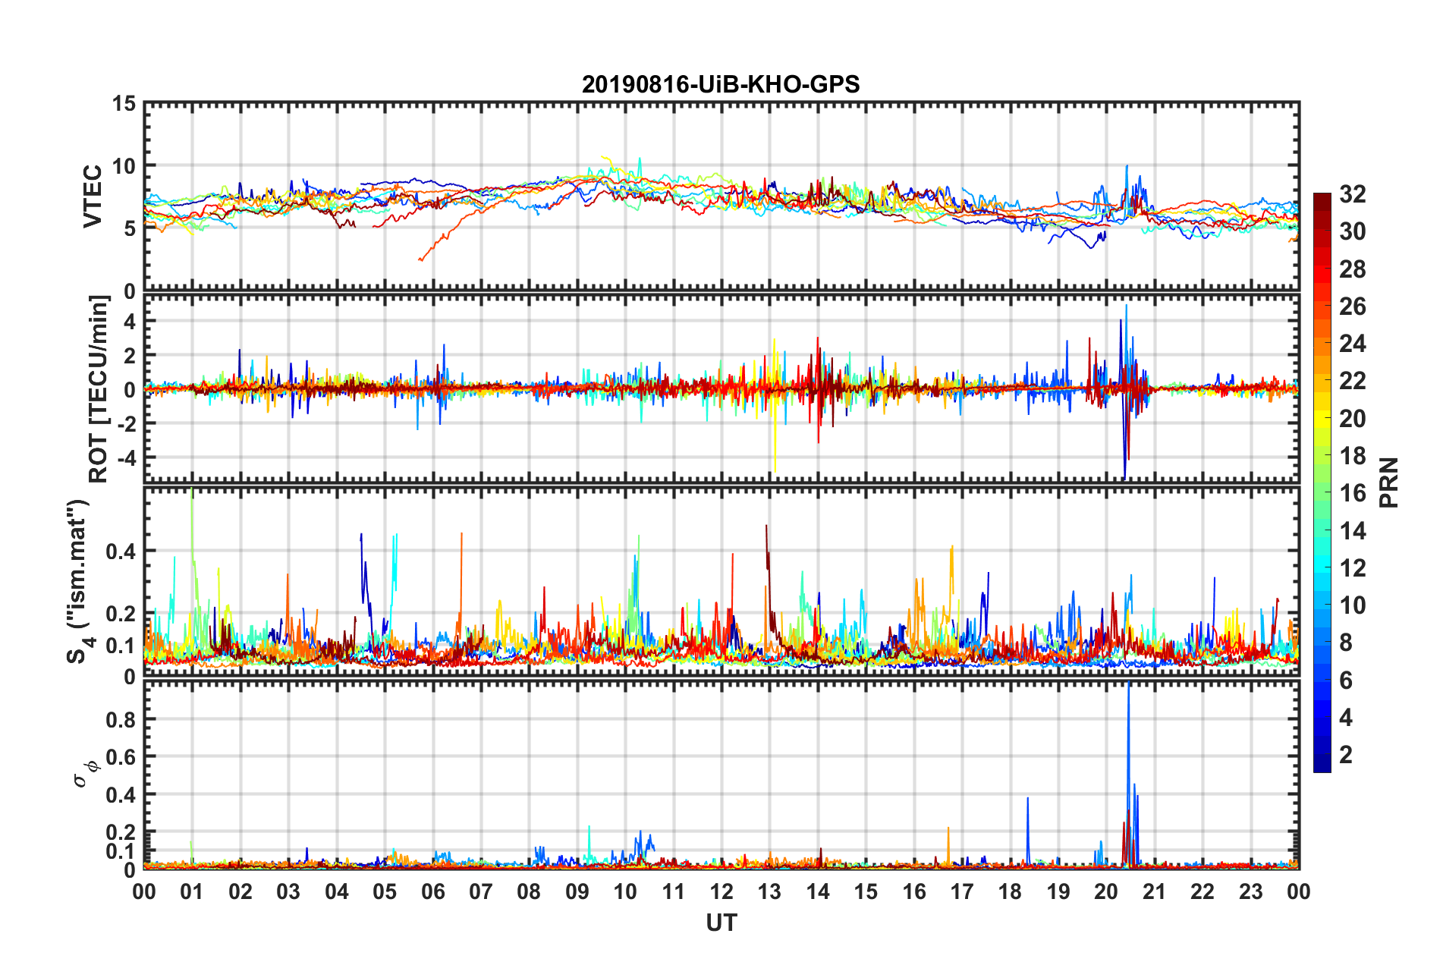Click the ROT [TECU/min] axis label
This screenshot has height=965, width=1443.
click(x=99, y=389)
